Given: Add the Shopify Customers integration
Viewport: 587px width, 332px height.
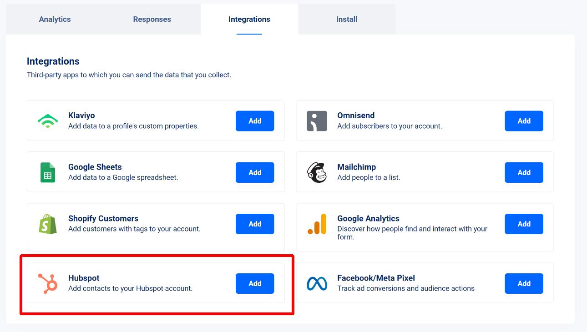Looking at the screenshot, I should pyautogui.click(x=255, y=224).
